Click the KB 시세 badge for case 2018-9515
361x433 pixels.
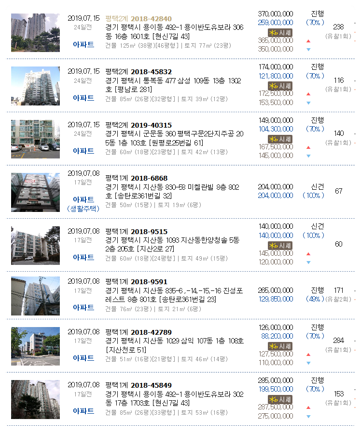click(280, 245)
